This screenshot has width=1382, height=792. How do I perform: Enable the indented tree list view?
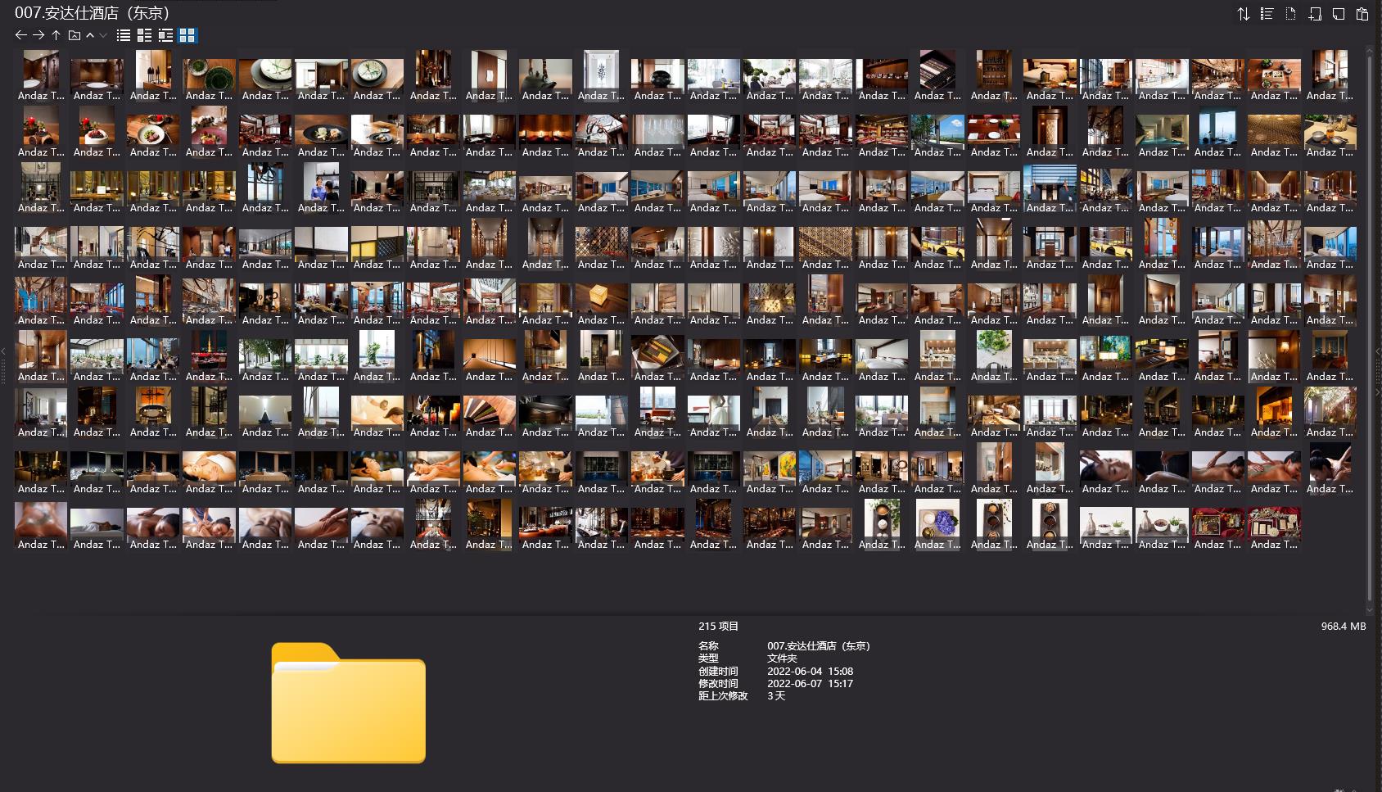point(165,35)
